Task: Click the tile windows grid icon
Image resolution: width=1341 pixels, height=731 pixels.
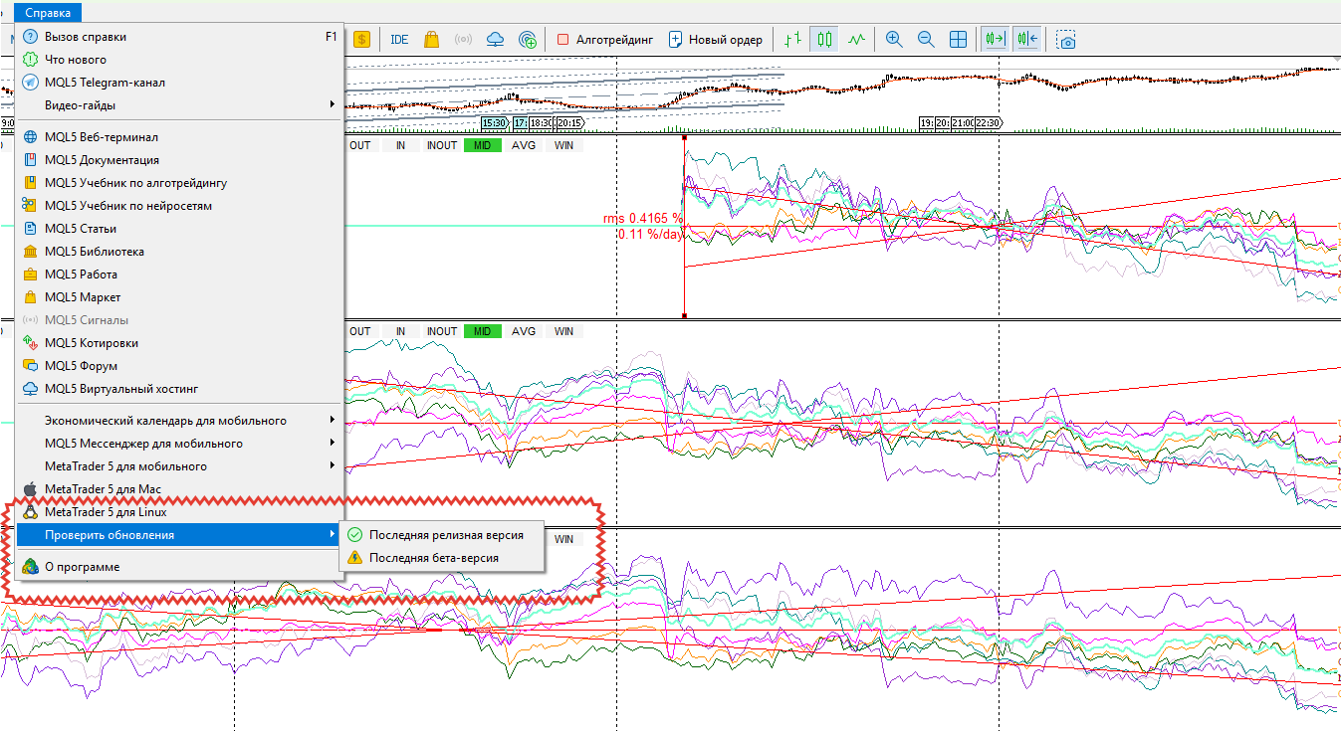Action: tap(958, 40)
